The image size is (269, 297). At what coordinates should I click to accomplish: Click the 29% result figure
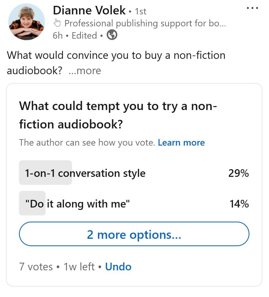tap(238, 173)
